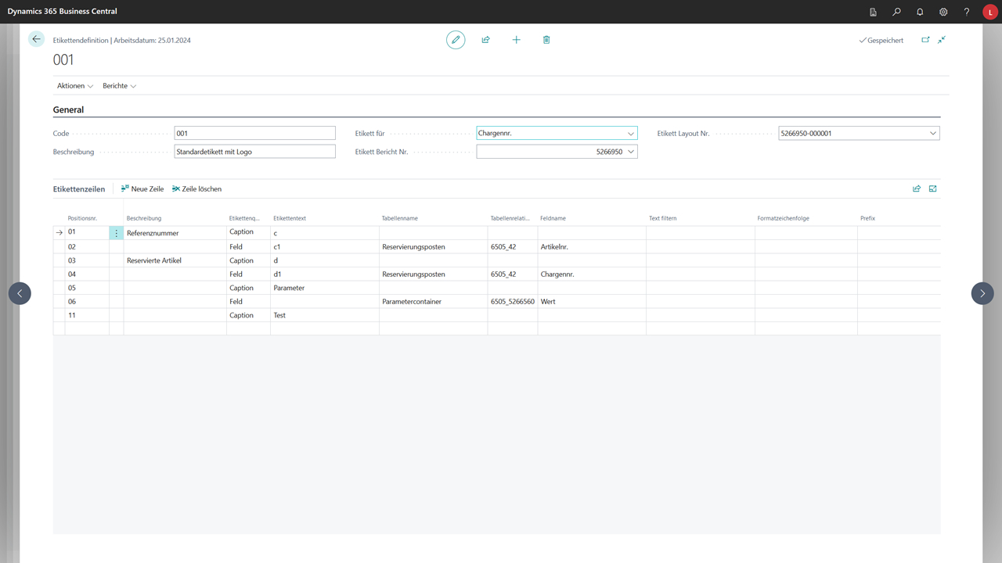1002x563 pixels.
Task: Maximize the Etikettenzeilen section icon
Action: click(933, 188)
